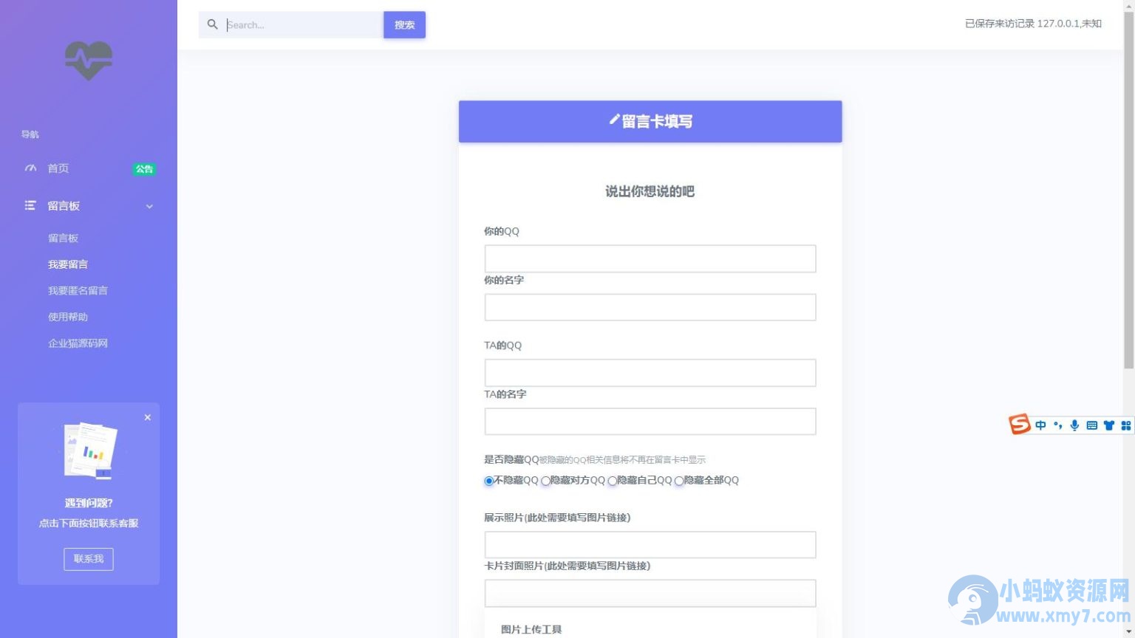Open 企业猫源码网 link in sidebar
The width and height of the screenshot is (1135, 638).
tap(78, 343)
